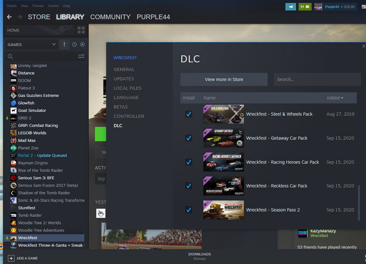Click the ready-to-play filter icon
This screenshot has height=264, width=366.
82,44
